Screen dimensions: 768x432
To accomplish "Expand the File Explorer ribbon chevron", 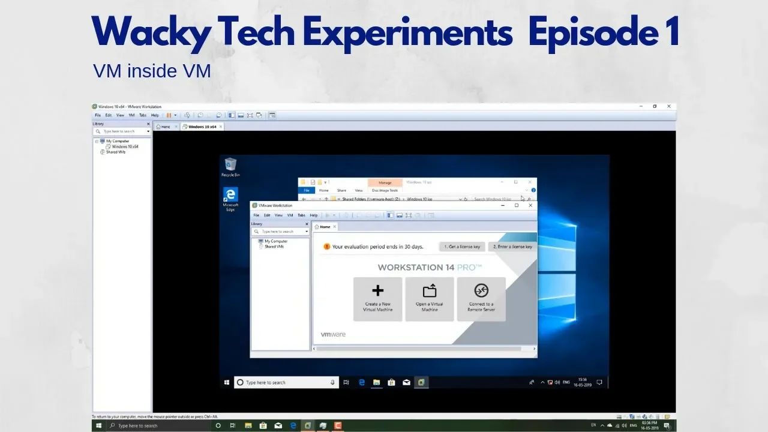I will [526, 190].
